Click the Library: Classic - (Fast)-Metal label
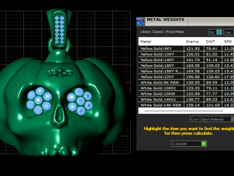This screenshot has width=234, height=176. pos(162,32)
